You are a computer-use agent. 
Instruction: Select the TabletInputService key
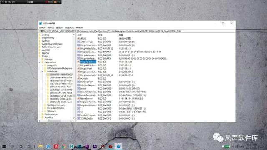click(x=51, y=47)
